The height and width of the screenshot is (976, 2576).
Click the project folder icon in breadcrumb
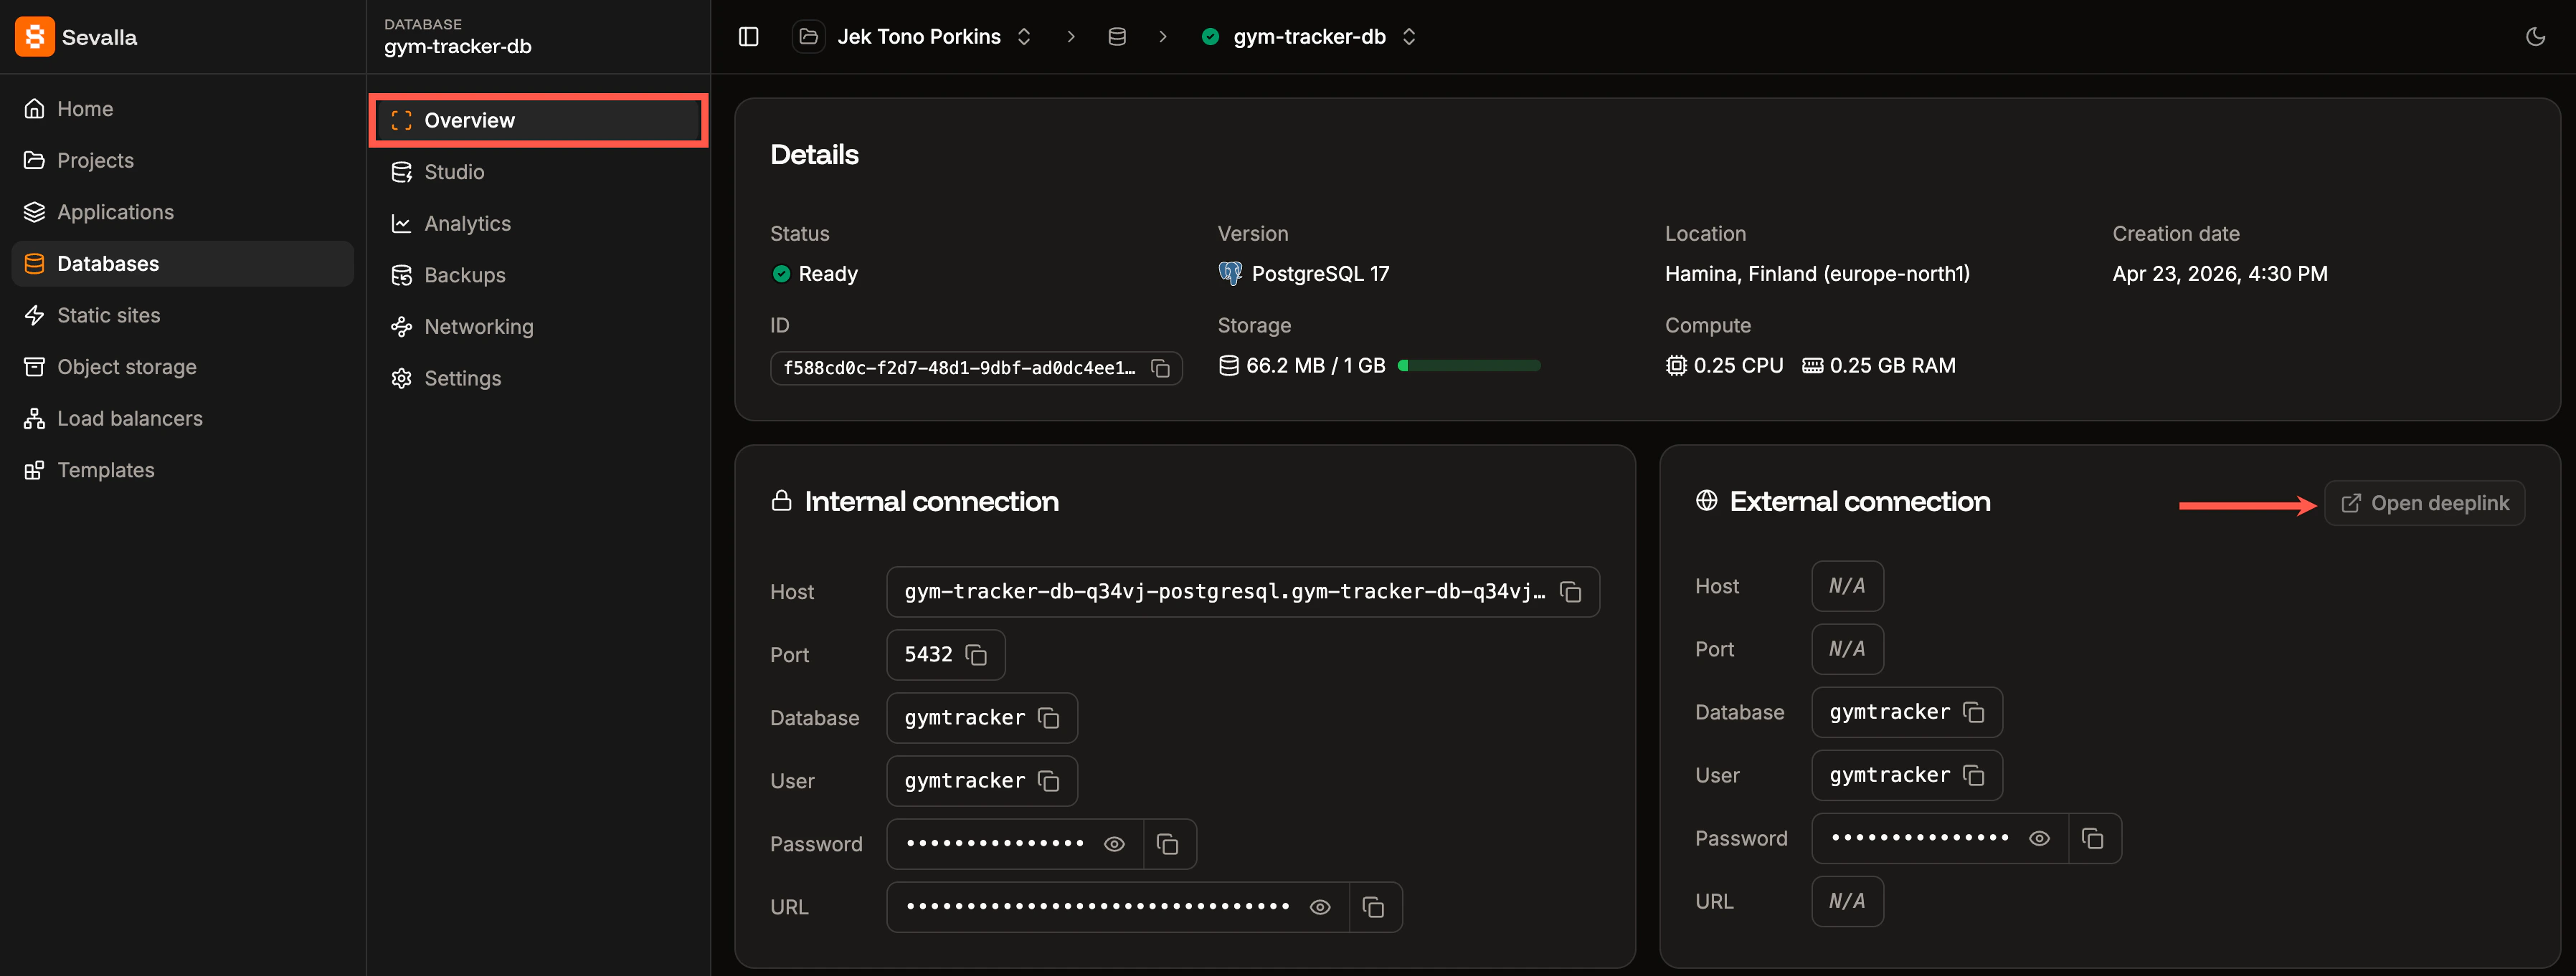click(808, 37)
